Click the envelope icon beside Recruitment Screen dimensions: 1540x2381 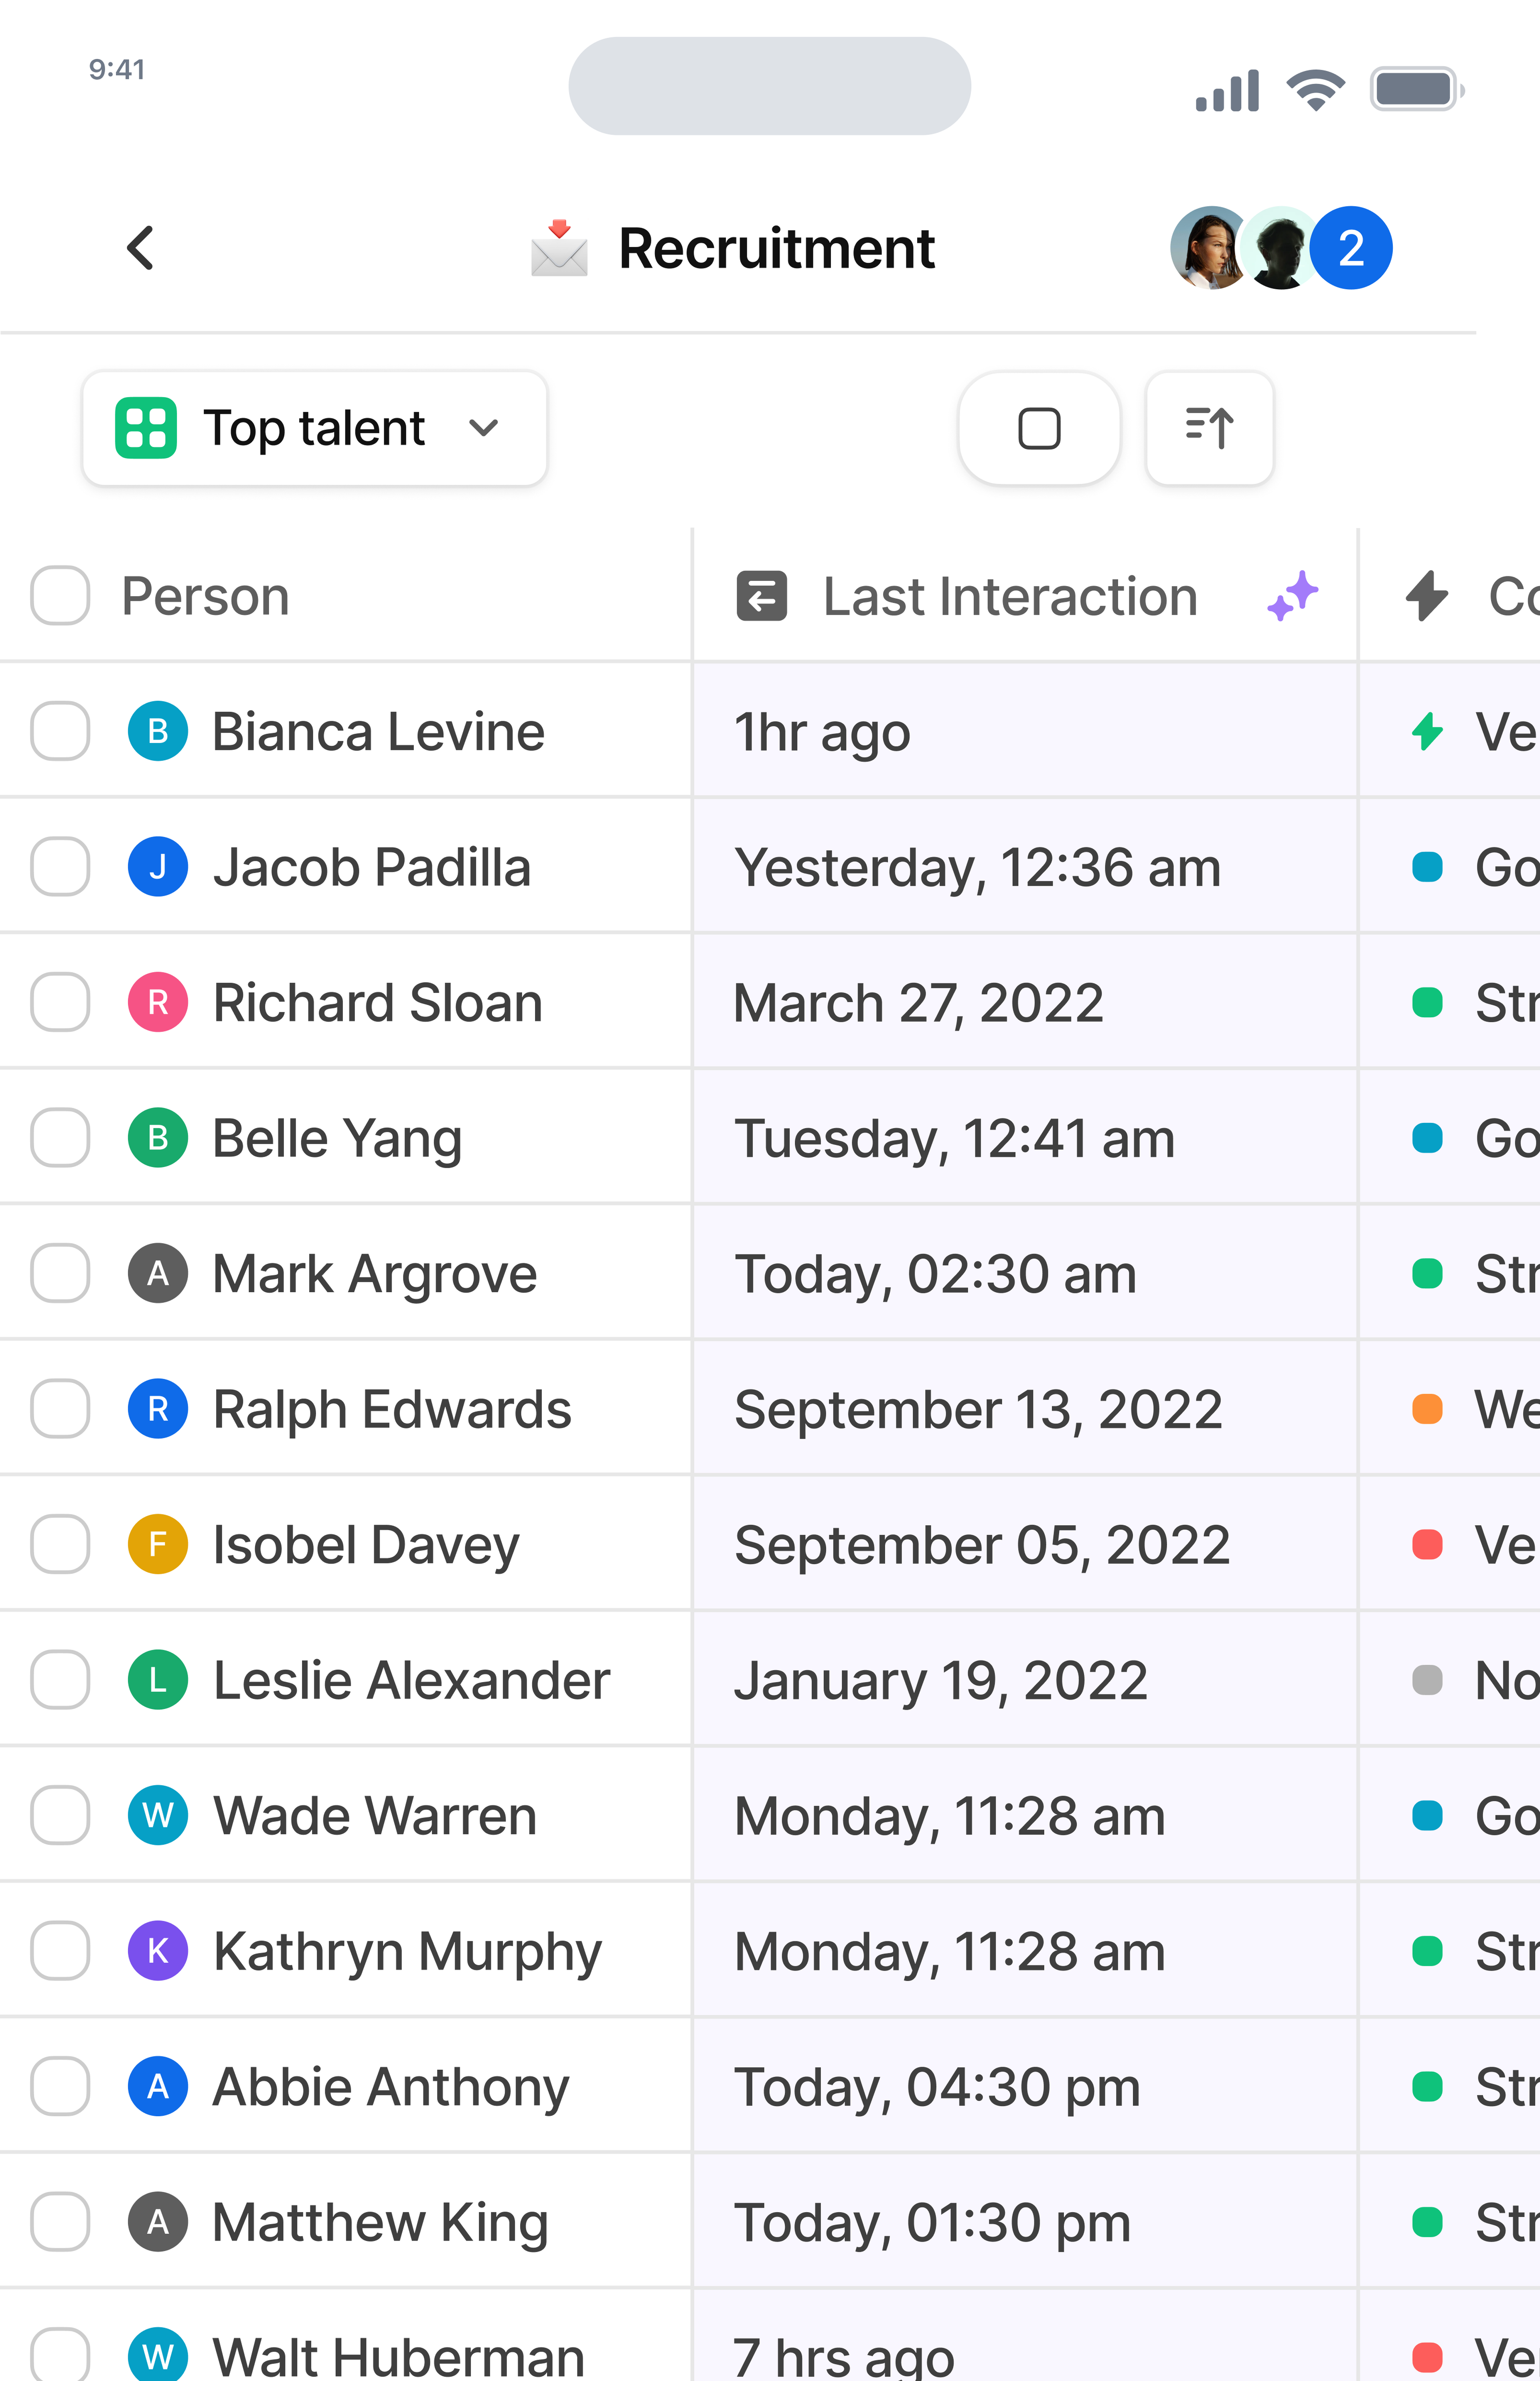[559, 248]
